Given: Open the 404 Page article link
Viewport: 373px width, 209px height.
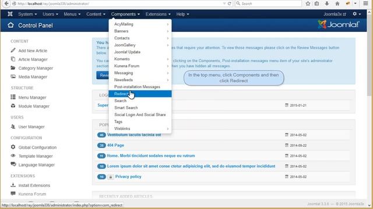Looking at the screenshot, I should point(115,145).
